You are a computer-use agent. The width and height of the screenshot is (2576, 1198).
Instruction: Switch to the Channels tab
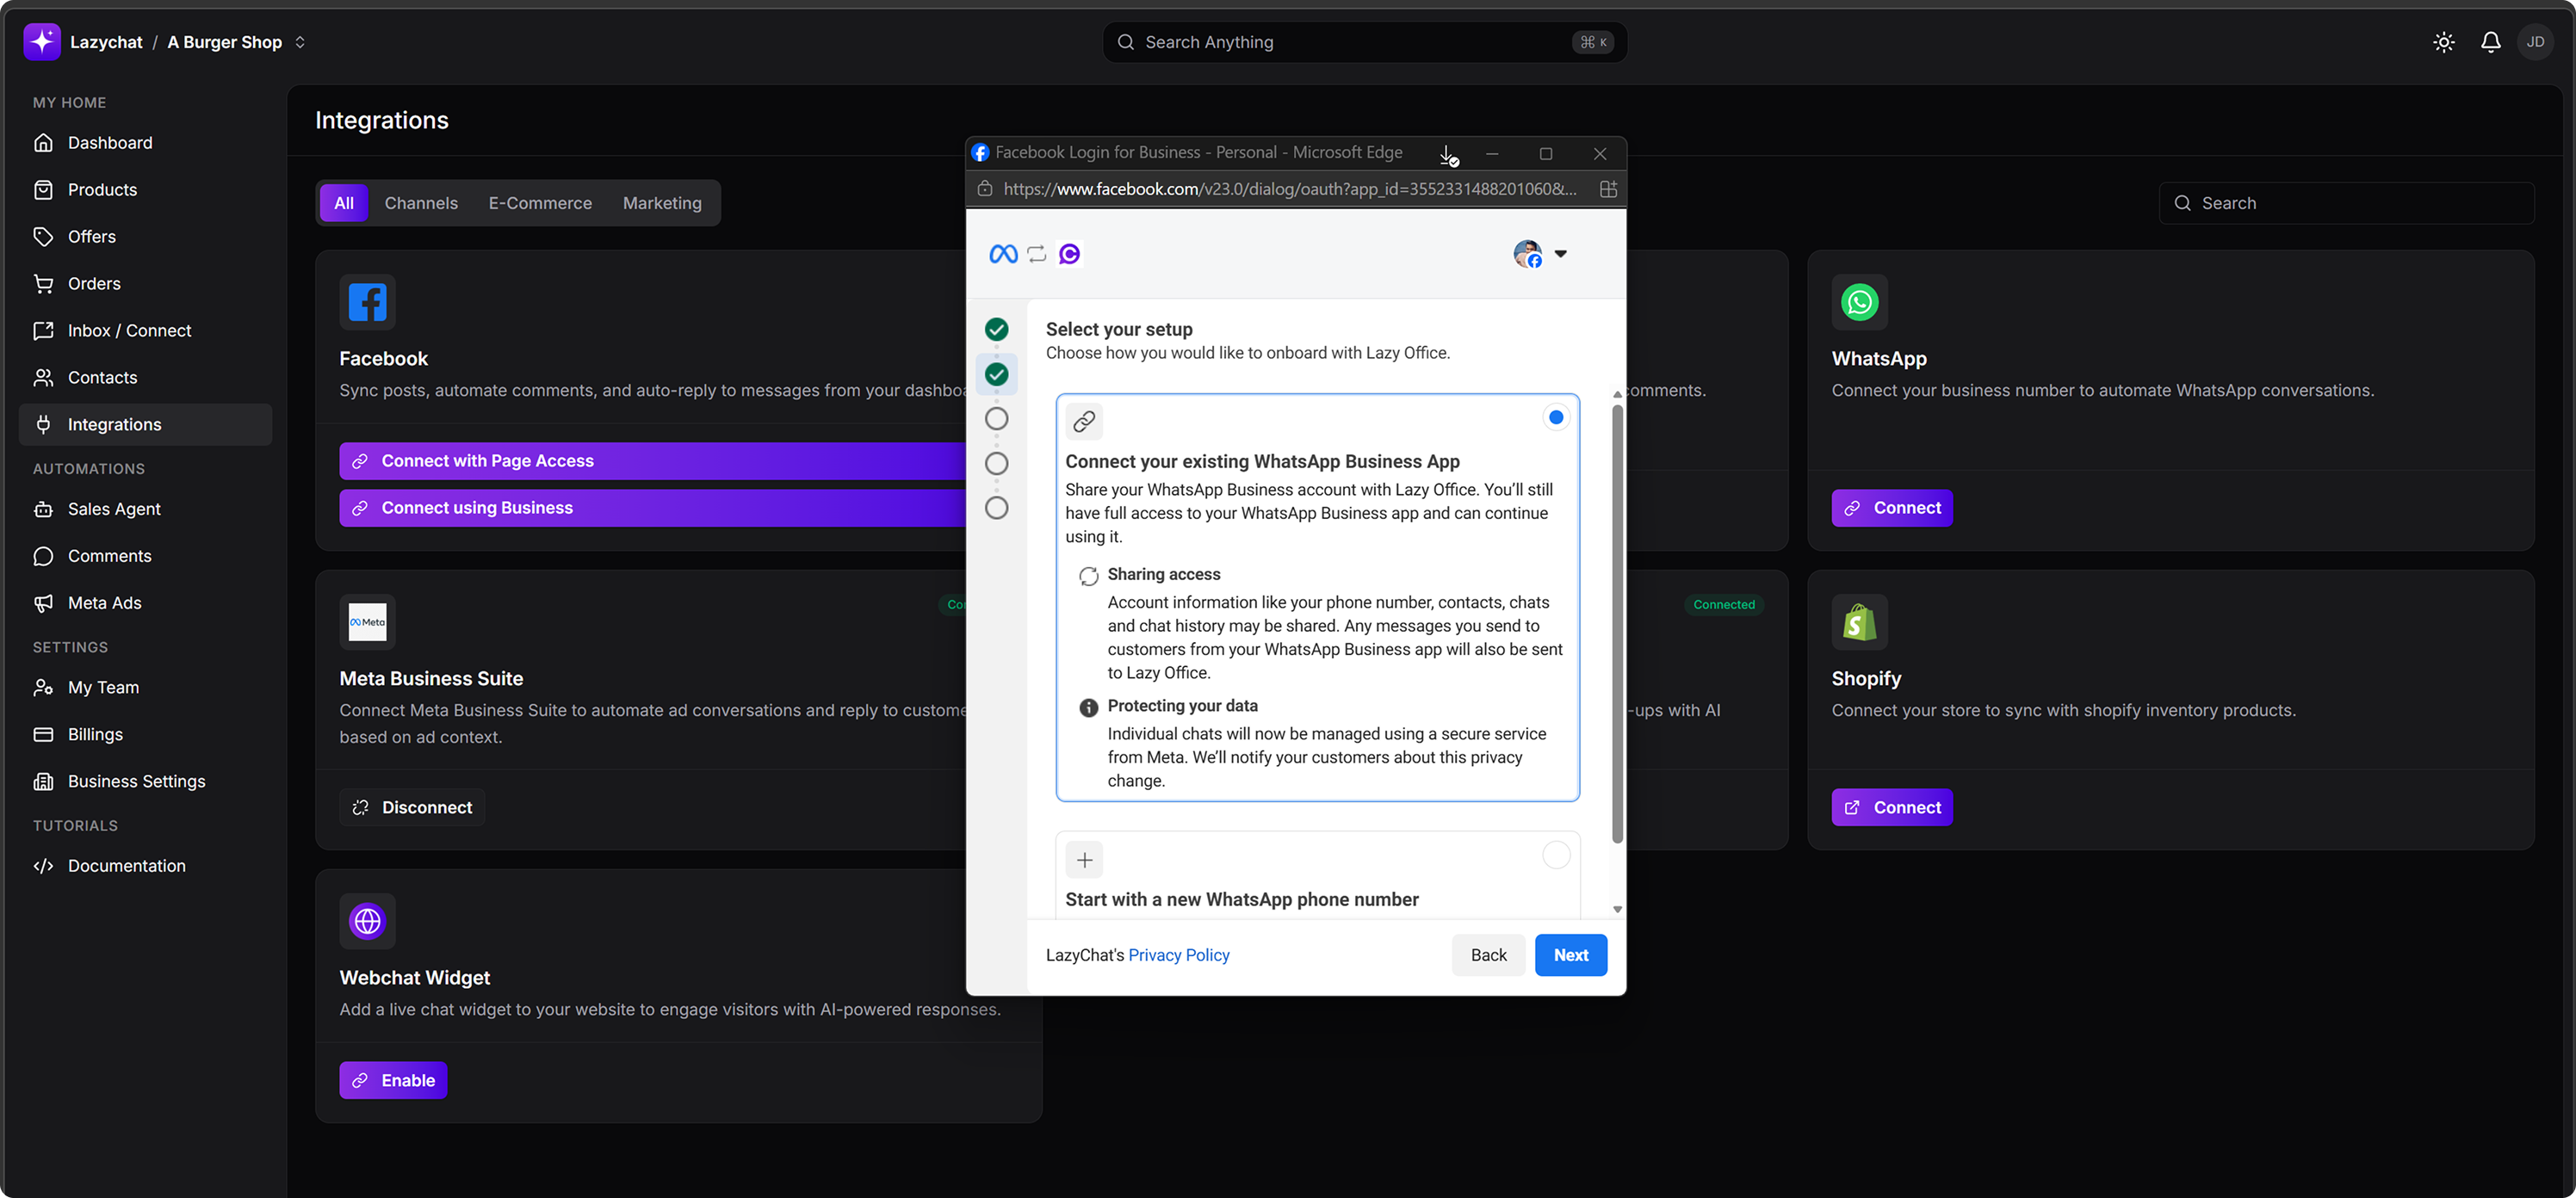[421, 203]
